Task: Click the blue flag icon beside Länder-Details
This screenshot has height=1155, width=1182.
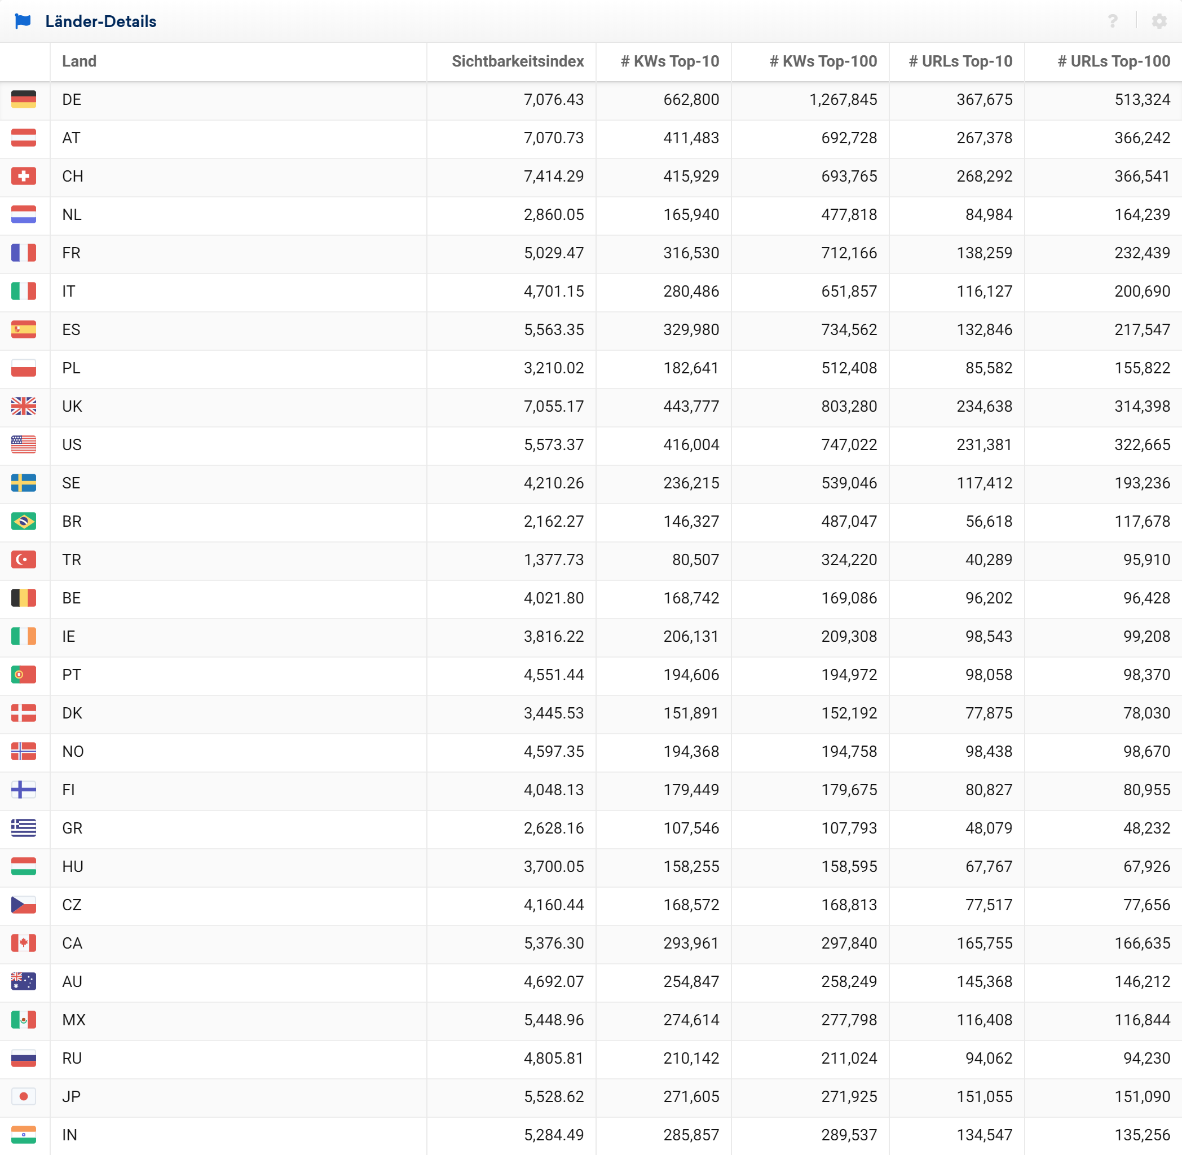Action: [23, 21]
